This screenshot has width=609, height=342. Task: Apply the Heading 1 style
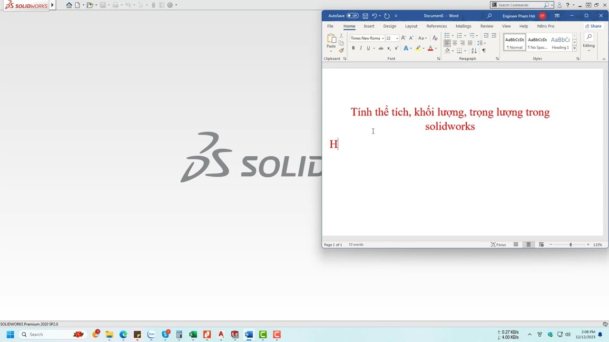pos(560,42)
